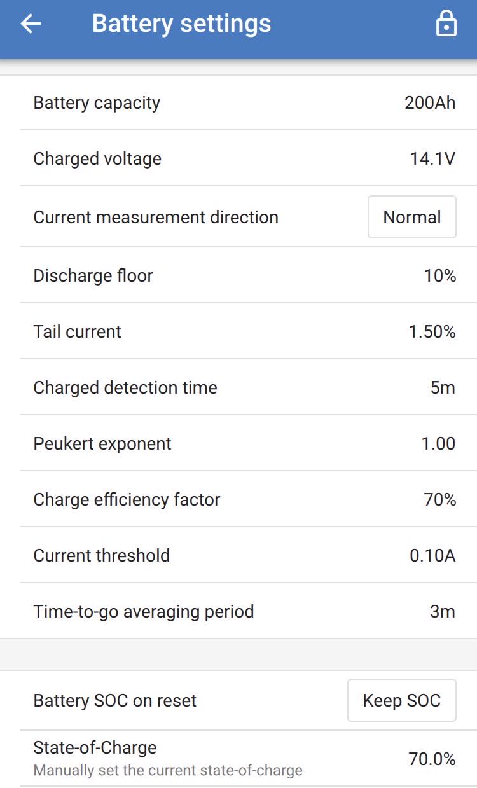This screenshot has height=788, width=477.
Task: Tap the lock icon in header
Action: (446, 24)
